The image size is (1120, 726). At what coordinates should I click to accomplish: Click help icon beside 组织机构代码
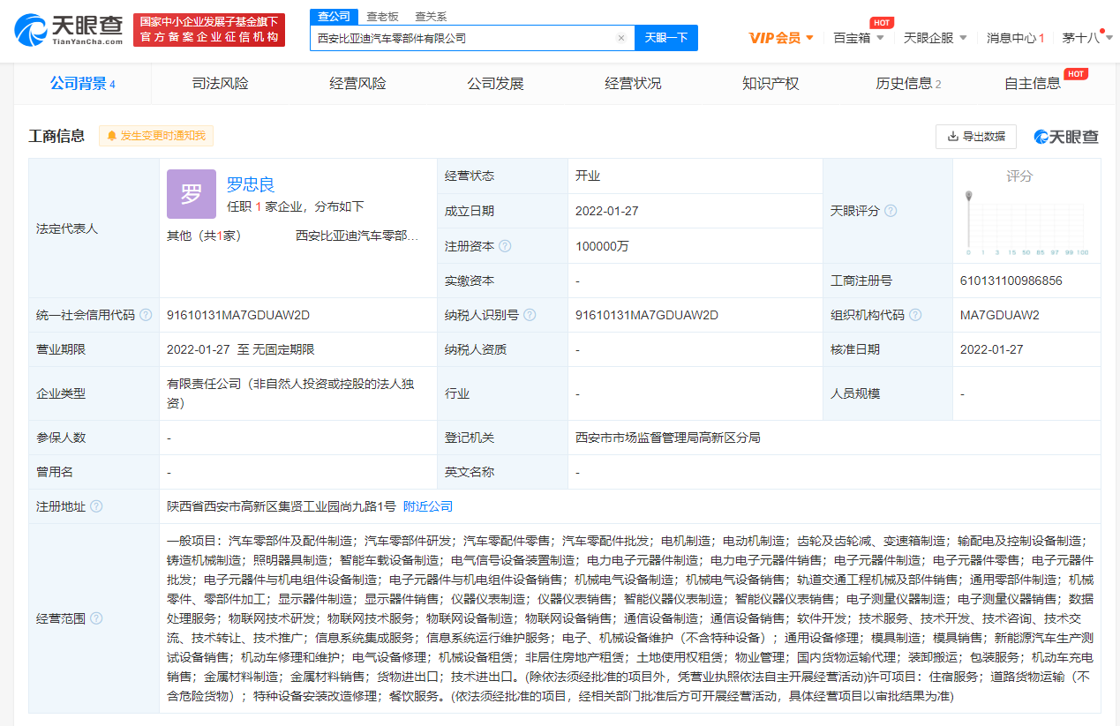pyautogui.click(x=915, y=315)
